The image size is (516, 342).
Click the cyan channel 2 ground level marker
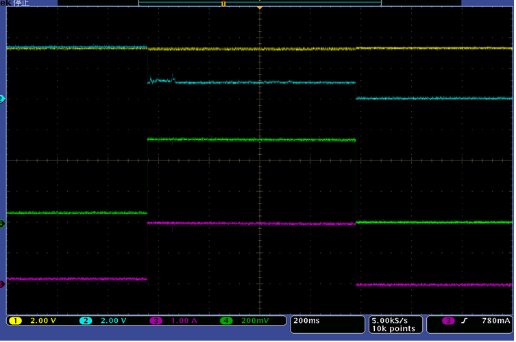click(2, 99)
